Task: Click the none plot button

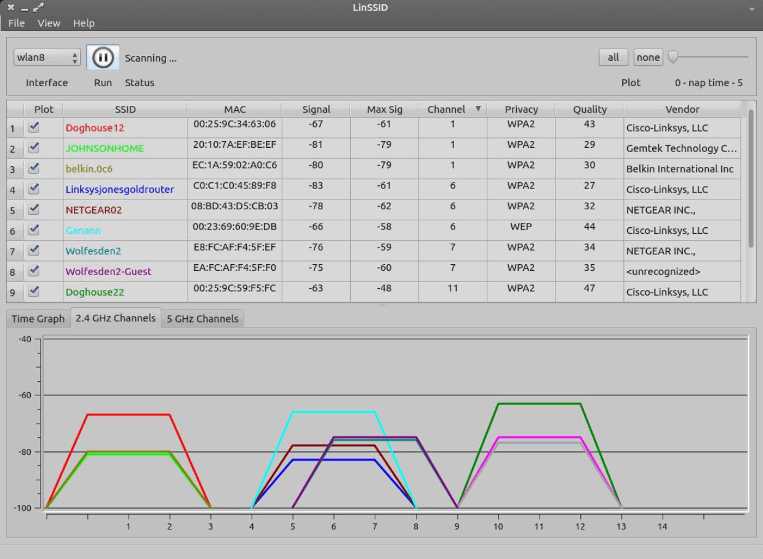Action: pyautogui.click(x=647, y=57)
